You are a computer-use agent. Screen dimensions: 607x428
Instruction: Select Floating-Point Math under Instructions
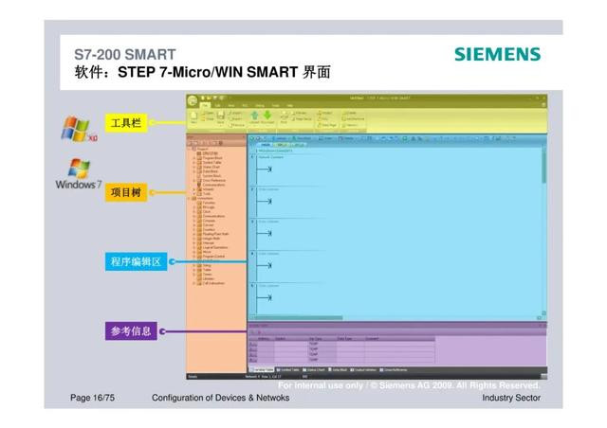click(212, 234)
